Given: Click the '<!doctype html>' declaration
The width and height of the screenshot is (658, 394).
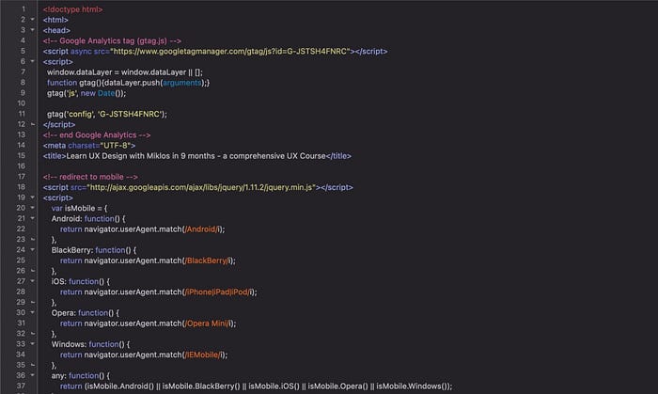Looking at the screenshot, I should pos(72,9).
